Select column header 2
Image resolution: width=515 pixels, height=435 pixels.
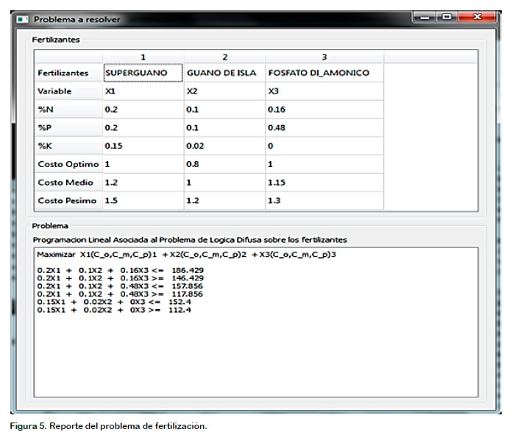coord(224,57)
